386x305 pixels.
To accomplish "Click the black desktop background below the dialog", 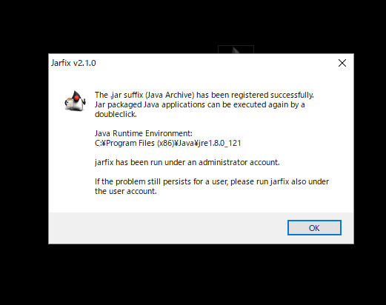I will pyautogui.click(x=193, y=274).
